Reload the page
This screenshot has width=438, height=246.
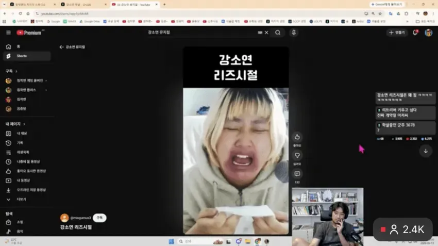pos(21,13)
